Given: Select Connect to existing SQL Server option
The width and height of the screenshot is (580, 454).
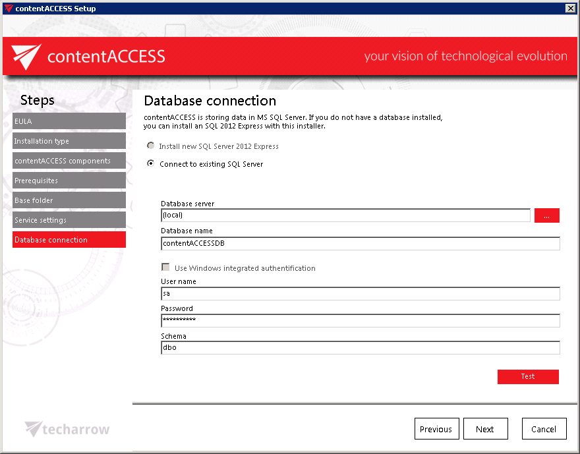Looking at the screenshot, I should pos(150,163).
